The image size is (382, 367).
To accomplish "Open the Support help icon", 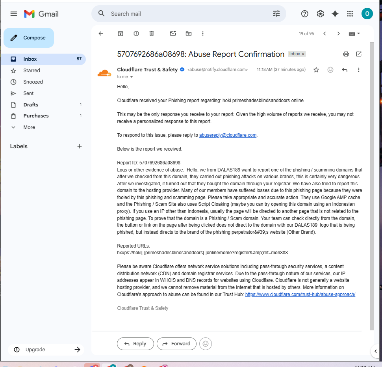I will pos(304,14).
